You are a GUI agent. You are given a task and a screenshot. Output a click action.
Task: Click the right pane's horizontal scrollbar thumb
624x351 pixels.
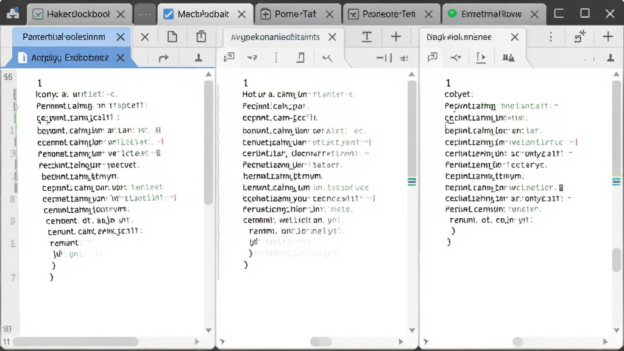click(x=518, y=341)
